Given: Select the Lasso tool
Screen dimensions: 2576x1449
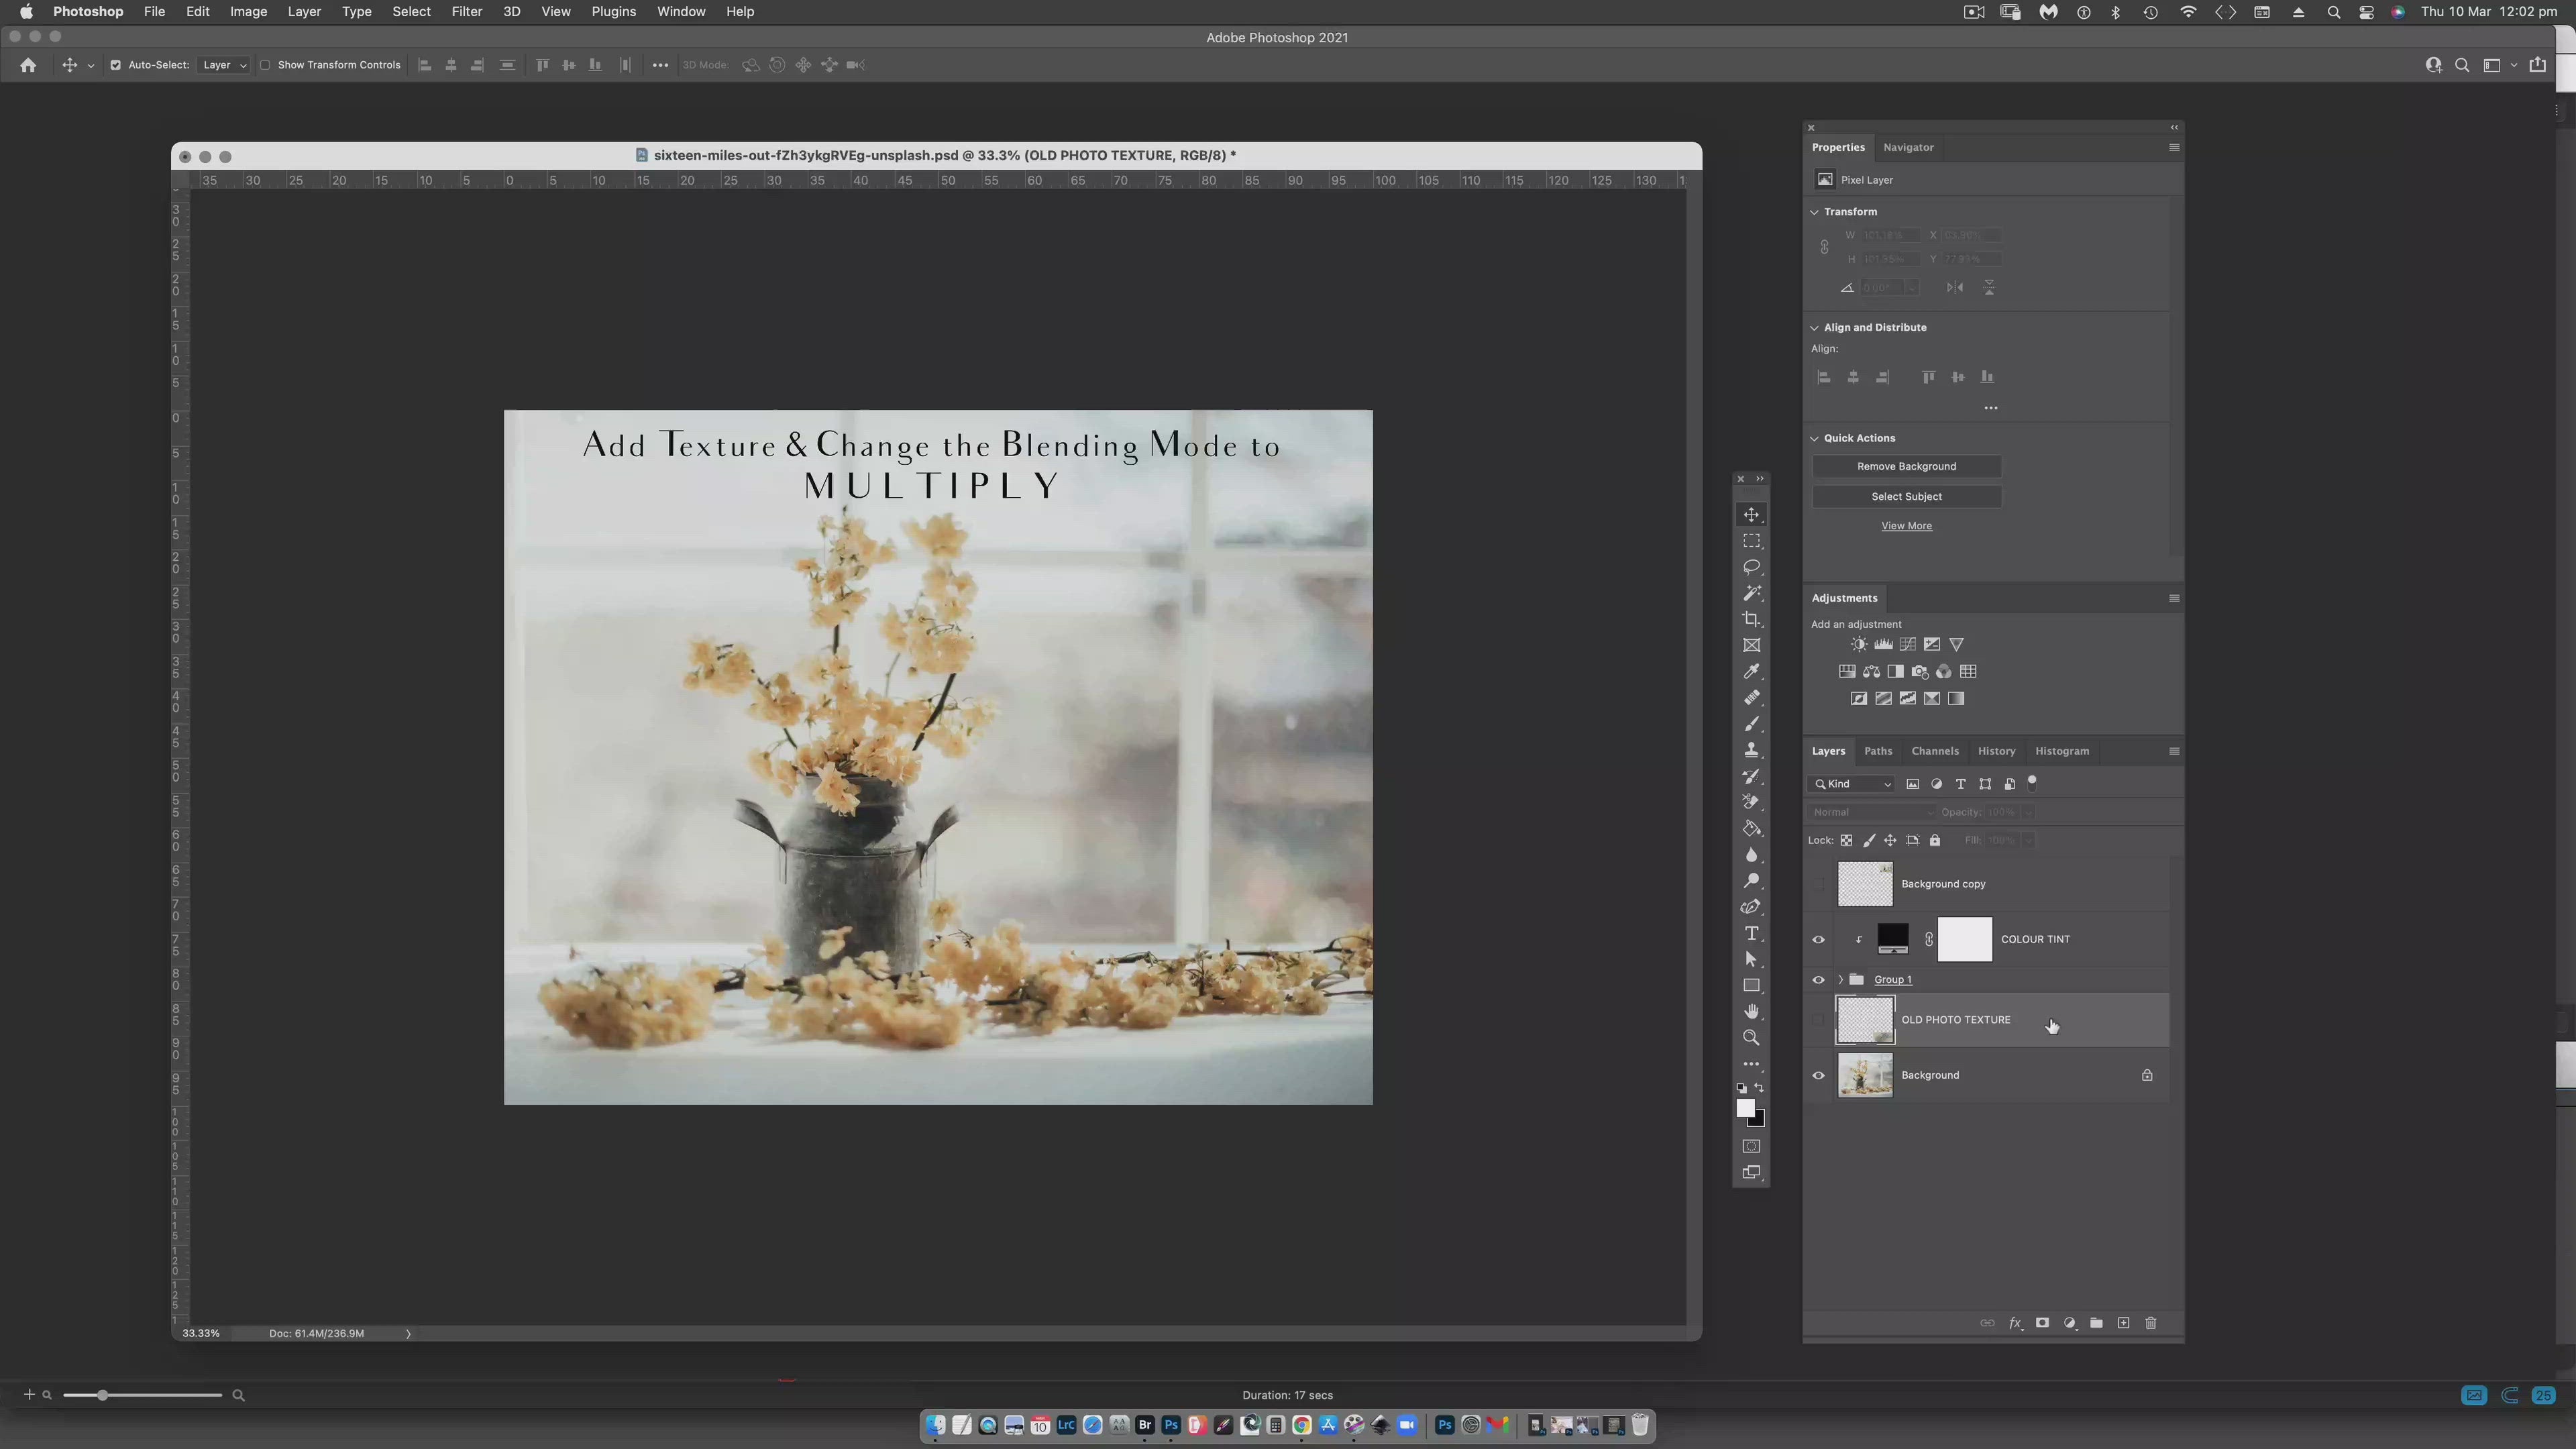Looking at the screenshot, I should click(1751, 567).
